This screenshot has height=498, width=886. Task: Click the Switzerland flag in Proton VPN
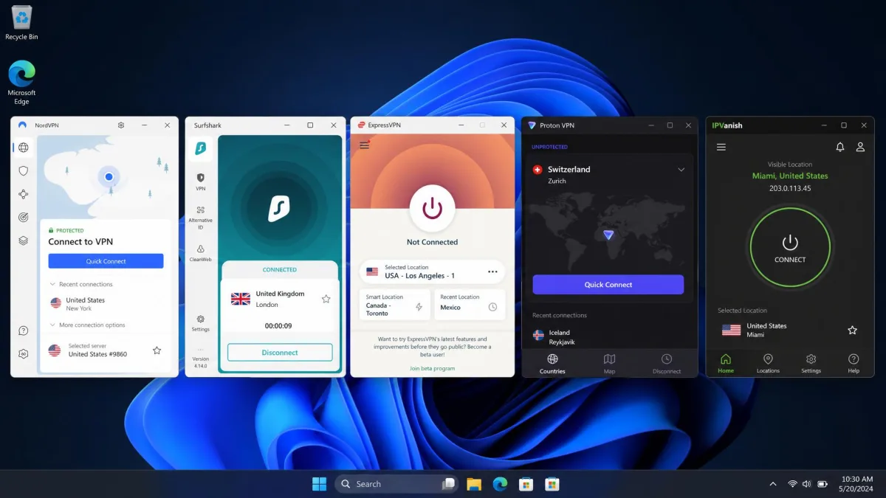(538, 170)
